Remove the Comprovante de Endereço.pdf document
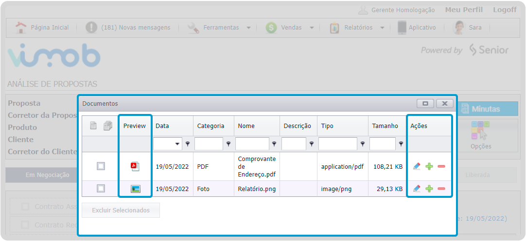Image resolution: width=526 pixels, height=241 pixels. [x=441, y=166]
